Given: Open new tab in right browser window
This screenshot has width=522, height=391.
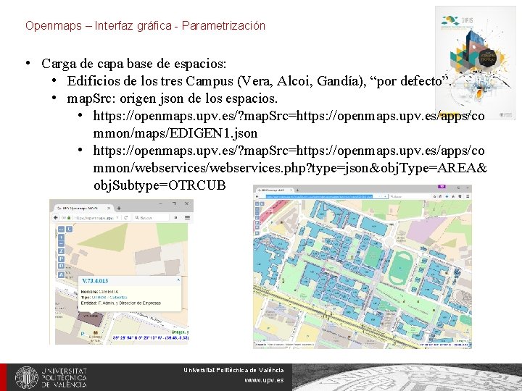Looking at the screenshot, I should 297,190.
